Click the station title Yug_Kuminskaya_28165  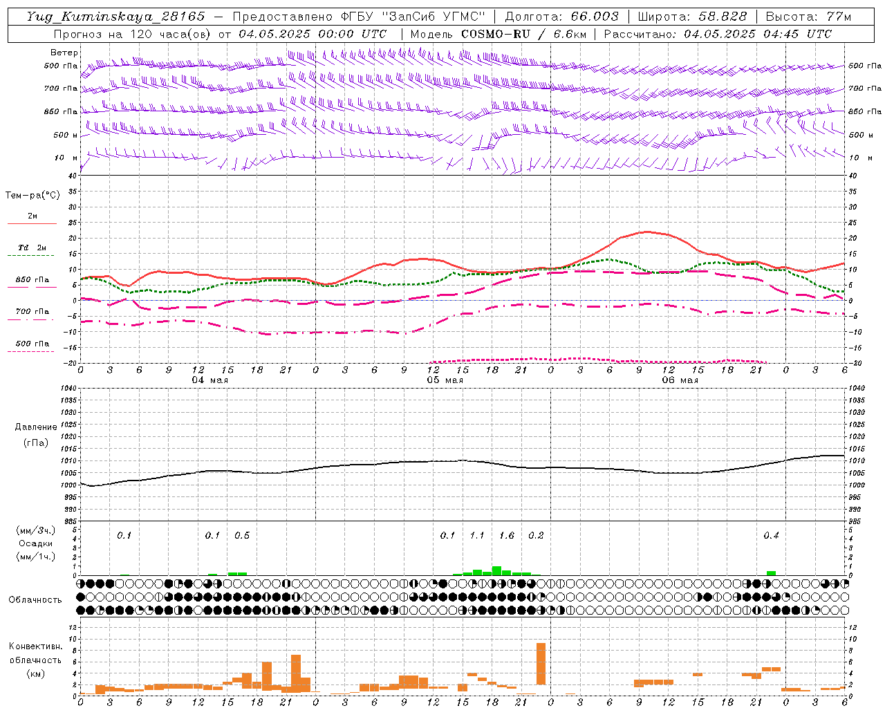115,17
